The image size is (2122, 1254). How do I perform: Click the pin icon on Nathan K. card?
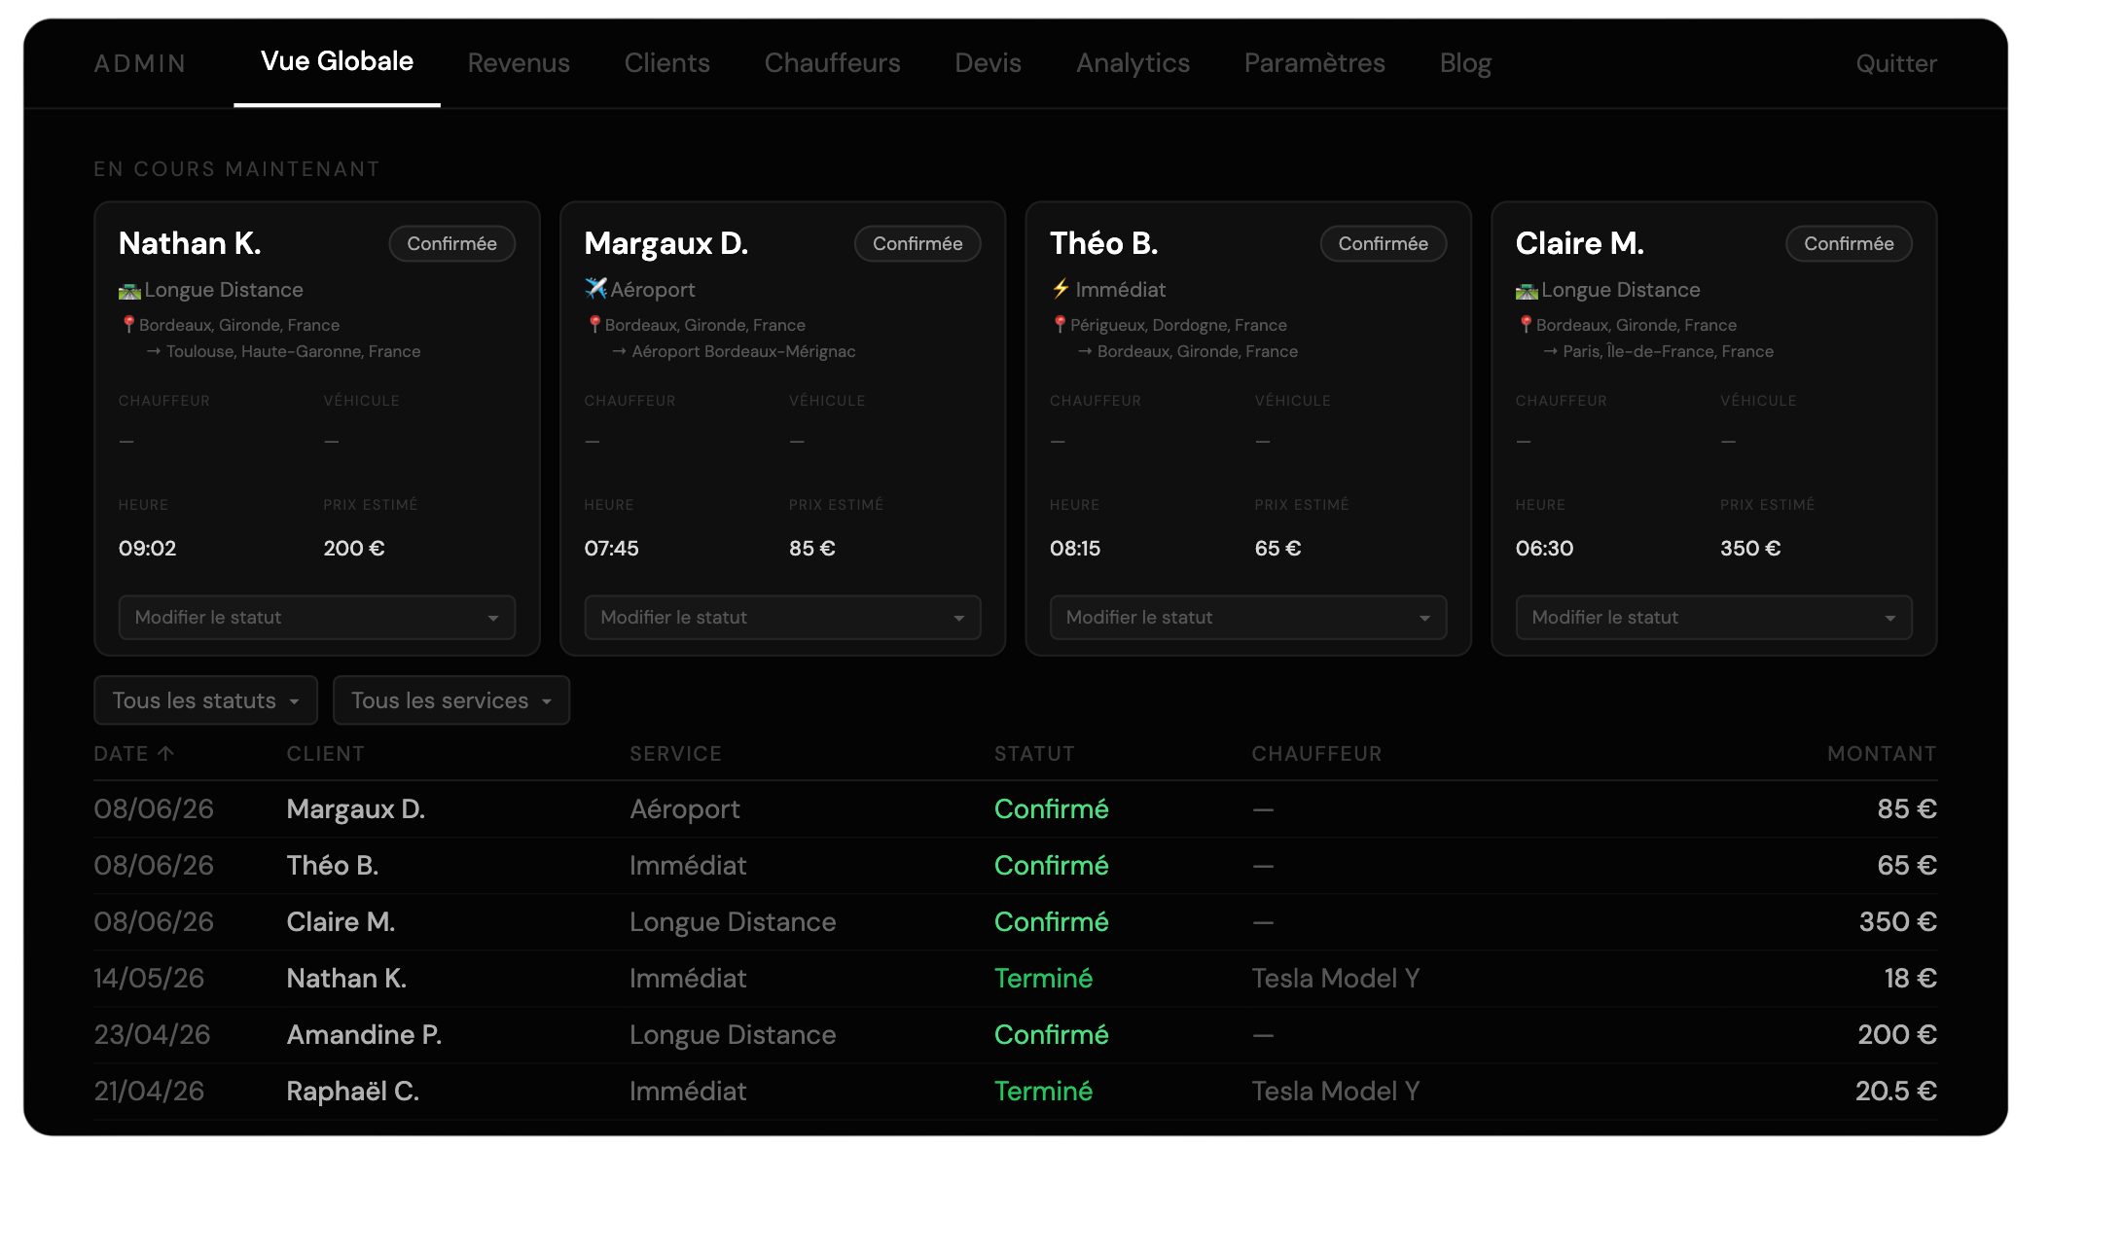[128, 325]
